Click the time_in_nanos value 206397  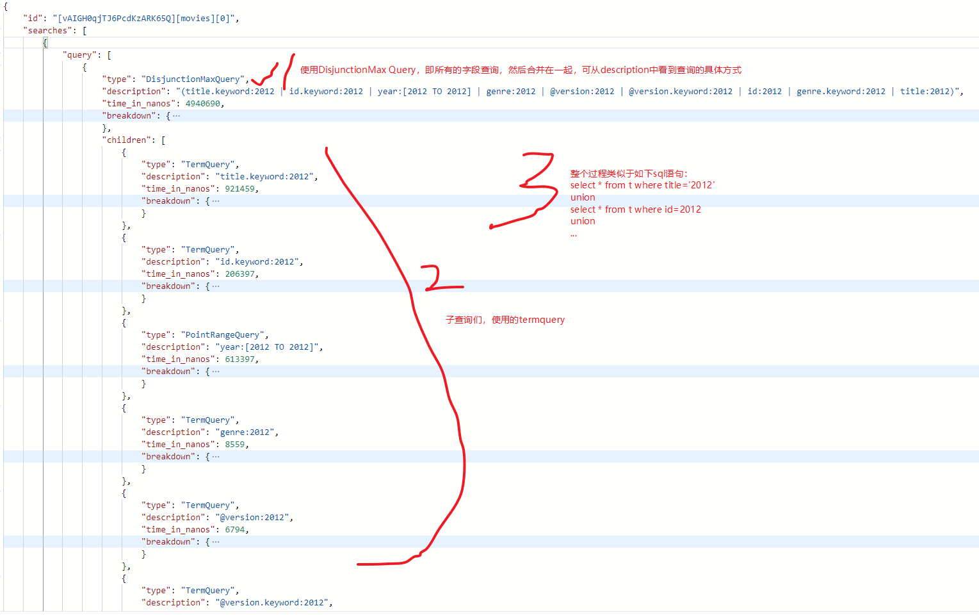pyautogui.click(x=239, y=274)
